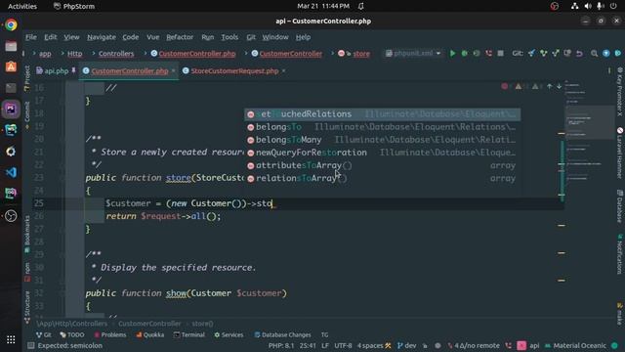Open the Refactor menu
Image resolution: width=625 pixels, height=352 pixels.
(x=180, y=37)
